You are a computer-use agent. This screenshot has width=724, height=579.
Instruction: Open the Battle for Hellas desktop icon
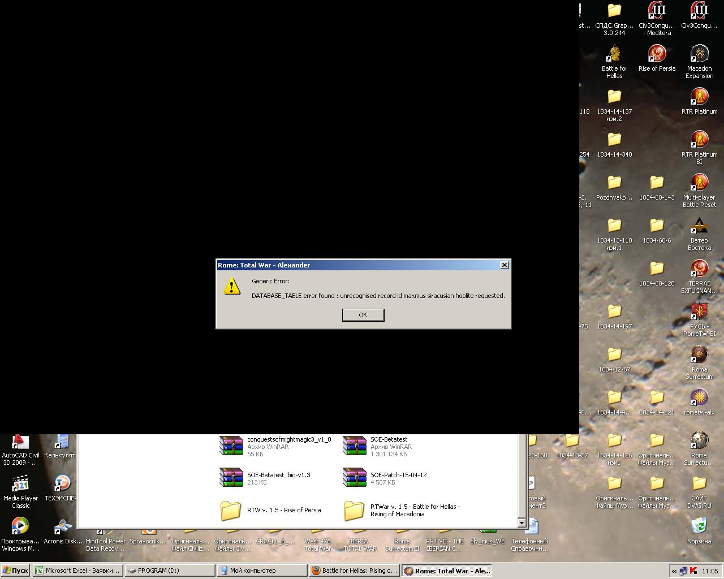coord(614,62)
